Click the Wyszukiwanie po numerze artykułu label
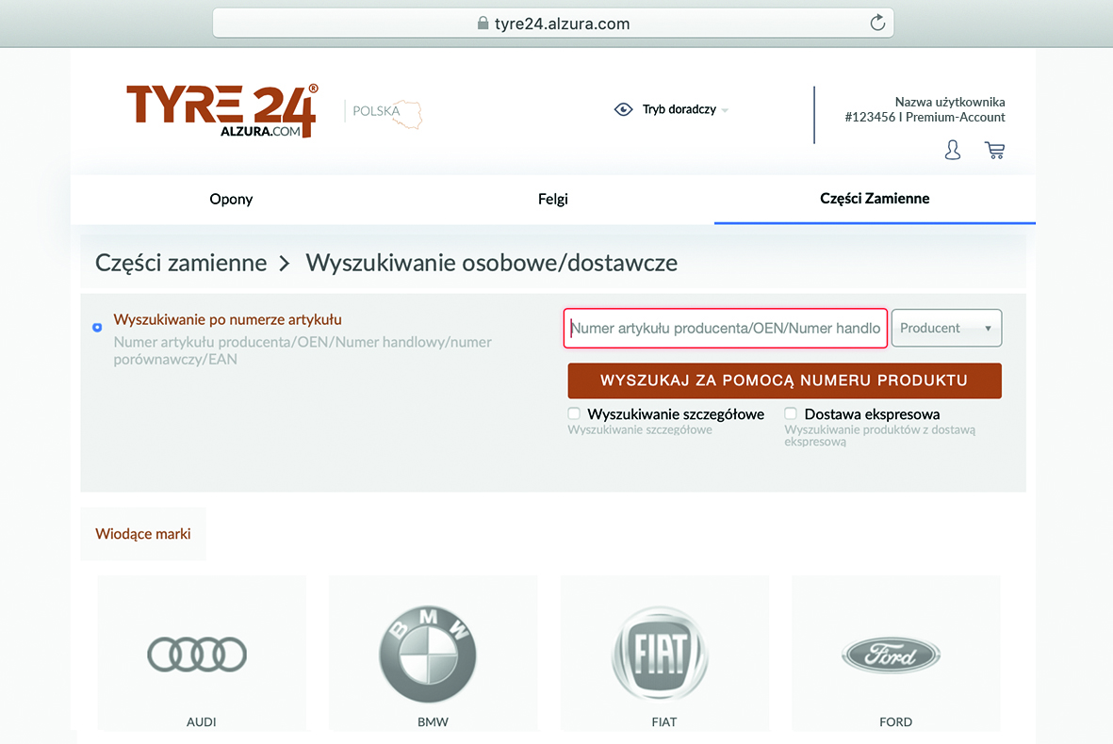This screenshot has width=1113, height=744. (x=228, y=320)
